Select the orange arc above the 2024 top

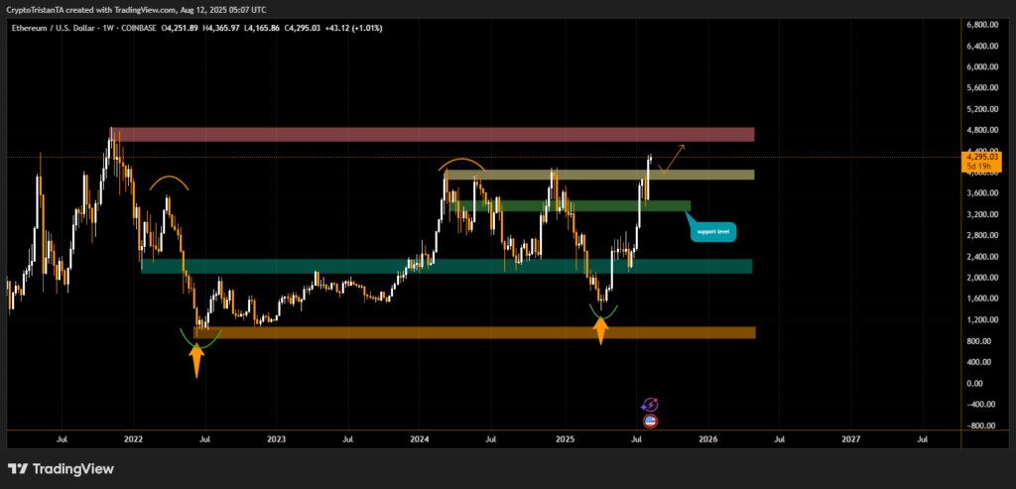462,164
